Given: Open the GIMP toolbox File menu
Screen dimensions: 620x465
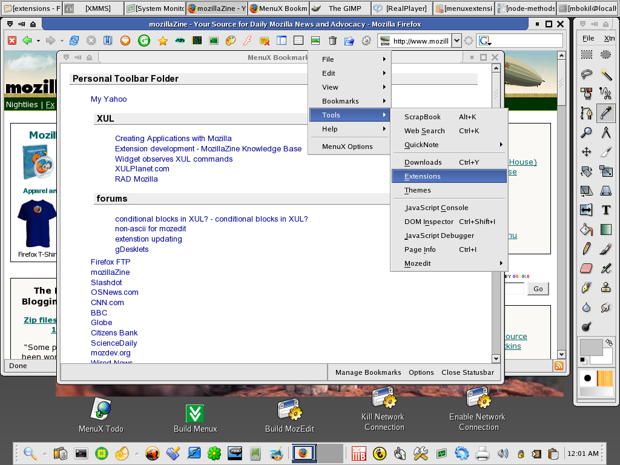Looking at the screenshot, I should 588,38.
